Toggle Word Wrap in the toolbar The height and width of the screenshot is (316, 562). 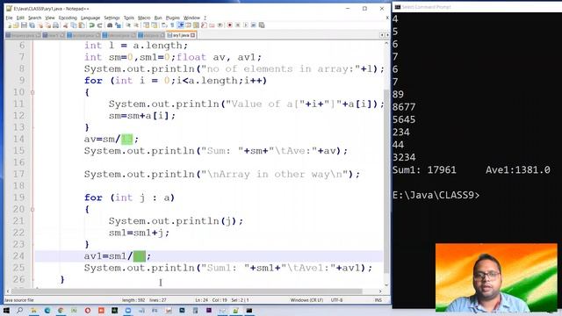coord(164,25)
